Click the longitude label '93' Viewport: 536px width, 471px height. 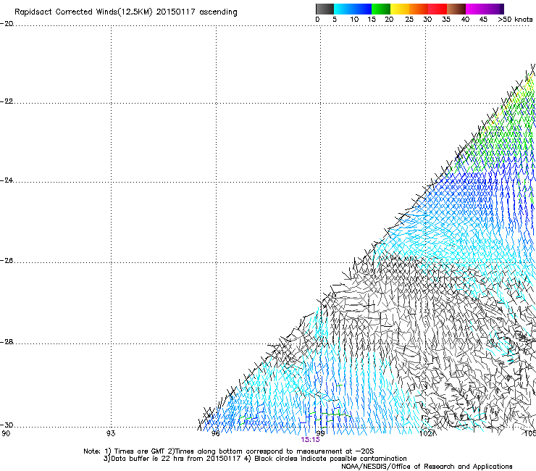[x=111, y=433]
